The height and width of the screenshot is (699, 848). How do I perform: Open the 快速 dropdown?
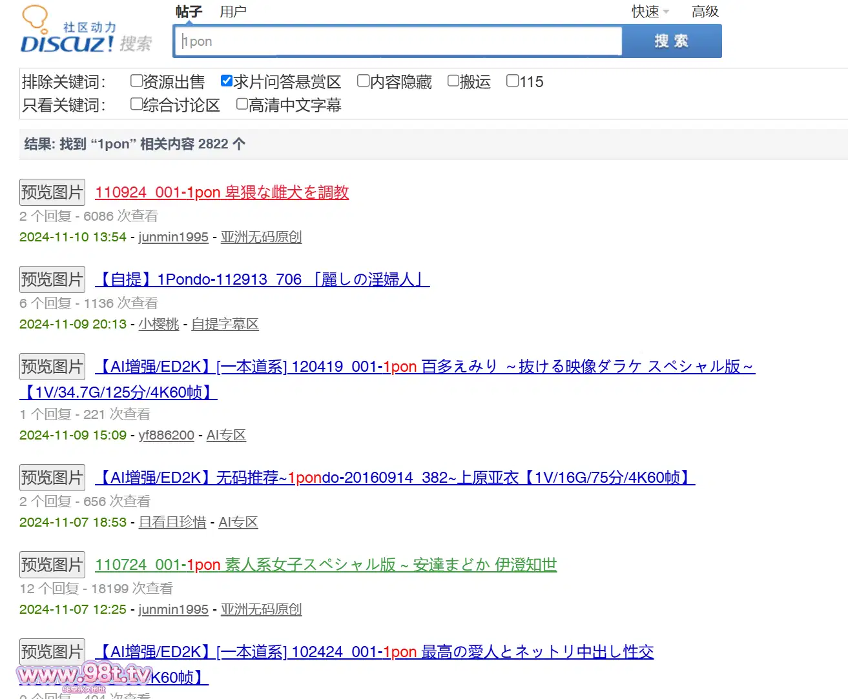pos(650,12)
